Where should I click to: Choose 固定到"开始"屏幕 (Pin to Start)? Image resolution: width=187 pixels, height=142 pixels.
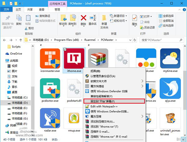[114, 101]
